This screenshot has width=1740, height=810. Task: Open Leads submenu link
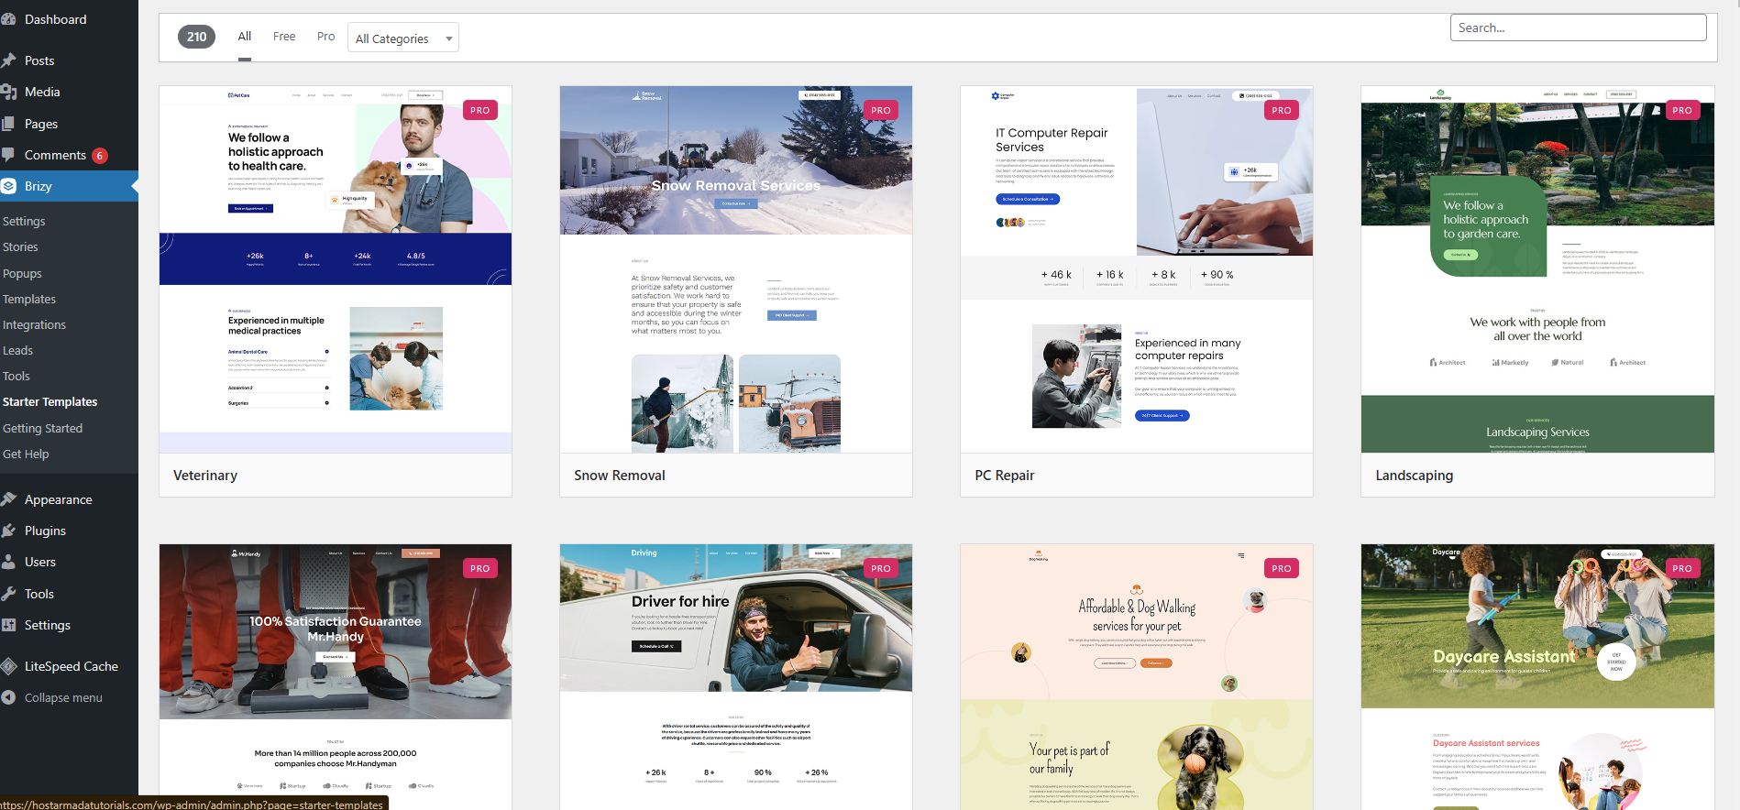click(x=17, y=351)
